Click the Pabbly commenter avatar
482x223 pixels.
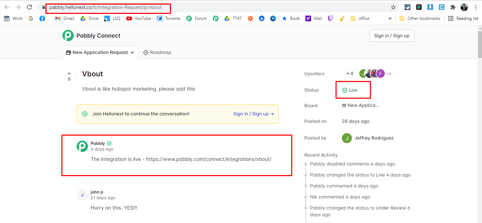click(82, 146)
